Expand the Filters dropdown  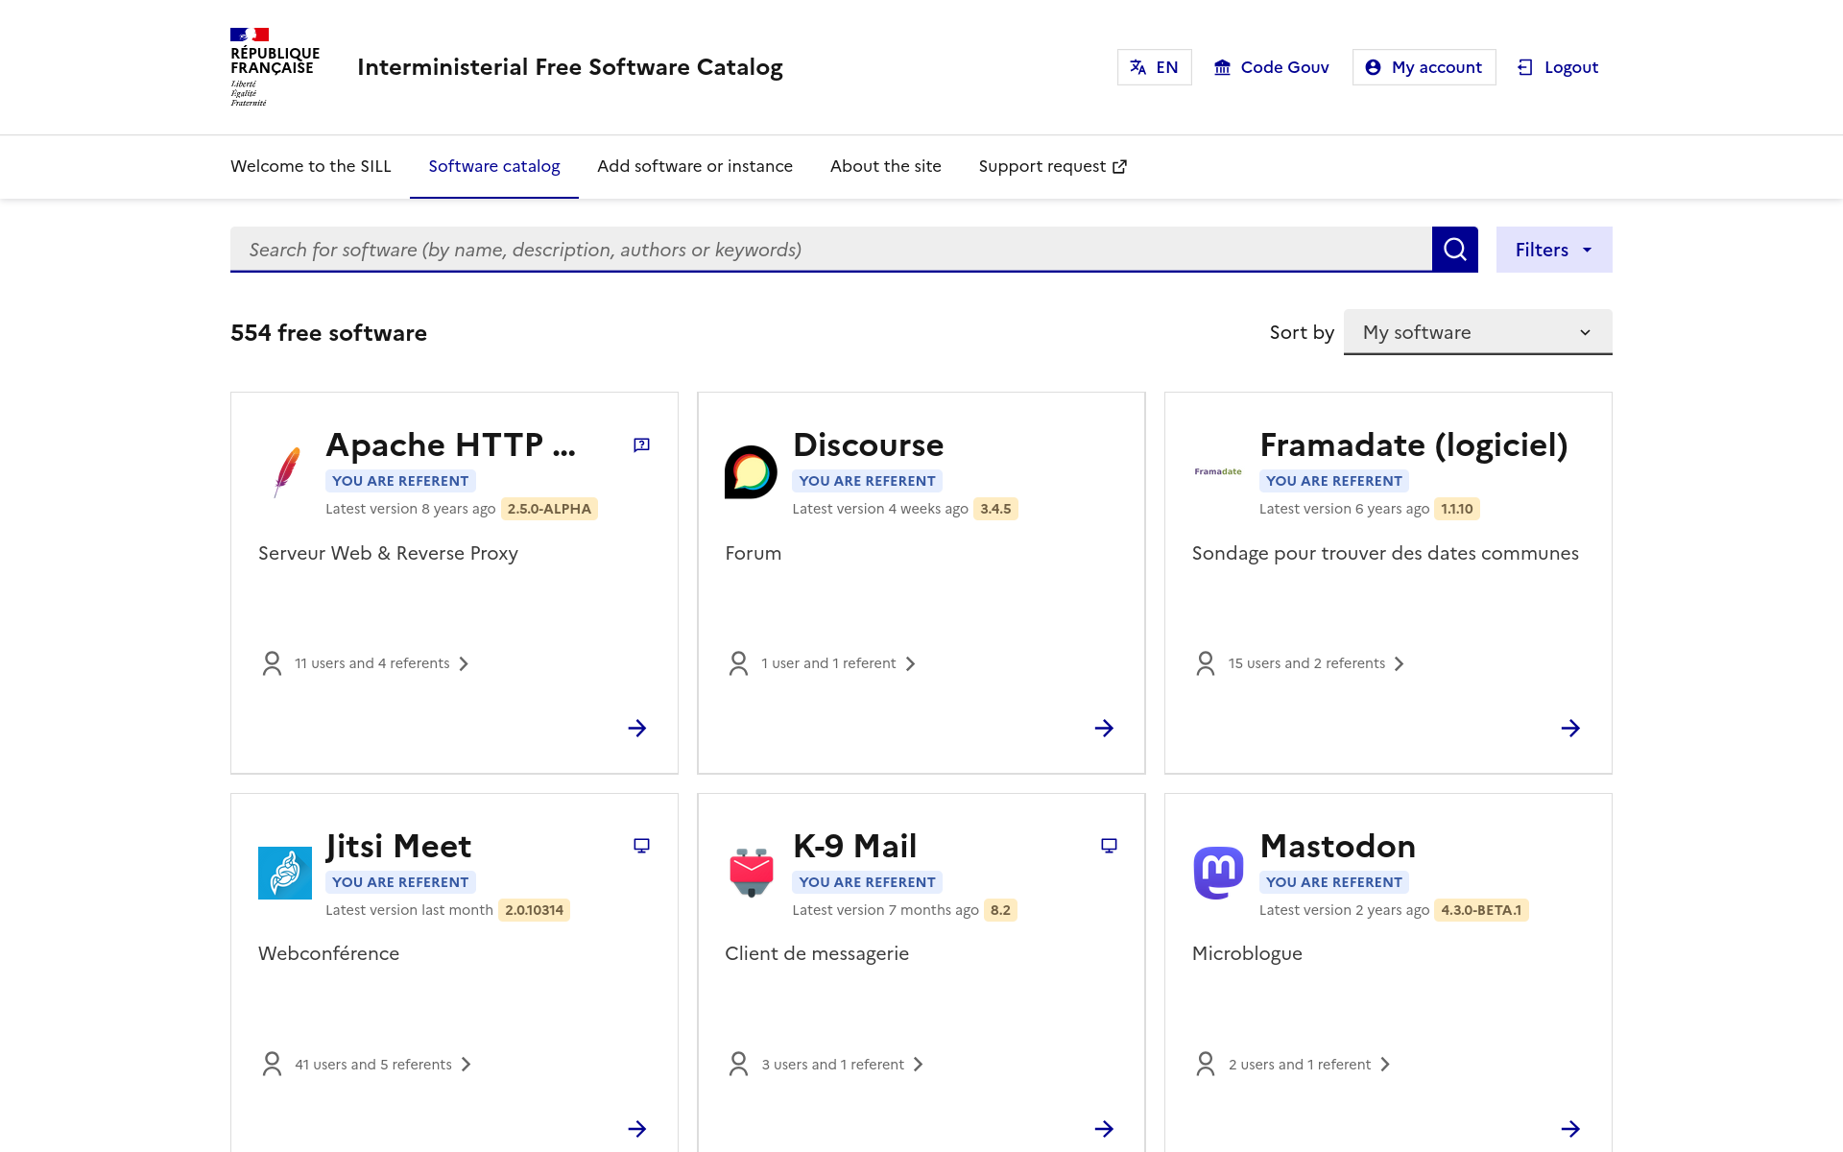(1553, 250)
